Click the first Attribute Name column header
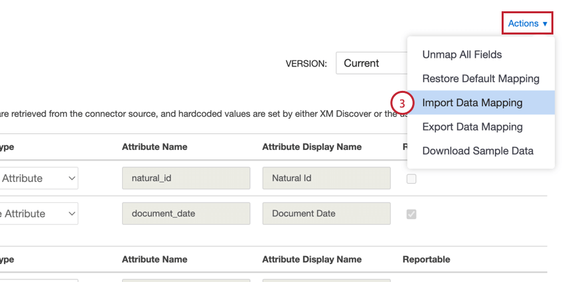Viewport: 564px width, 282px height. (155, 147)
